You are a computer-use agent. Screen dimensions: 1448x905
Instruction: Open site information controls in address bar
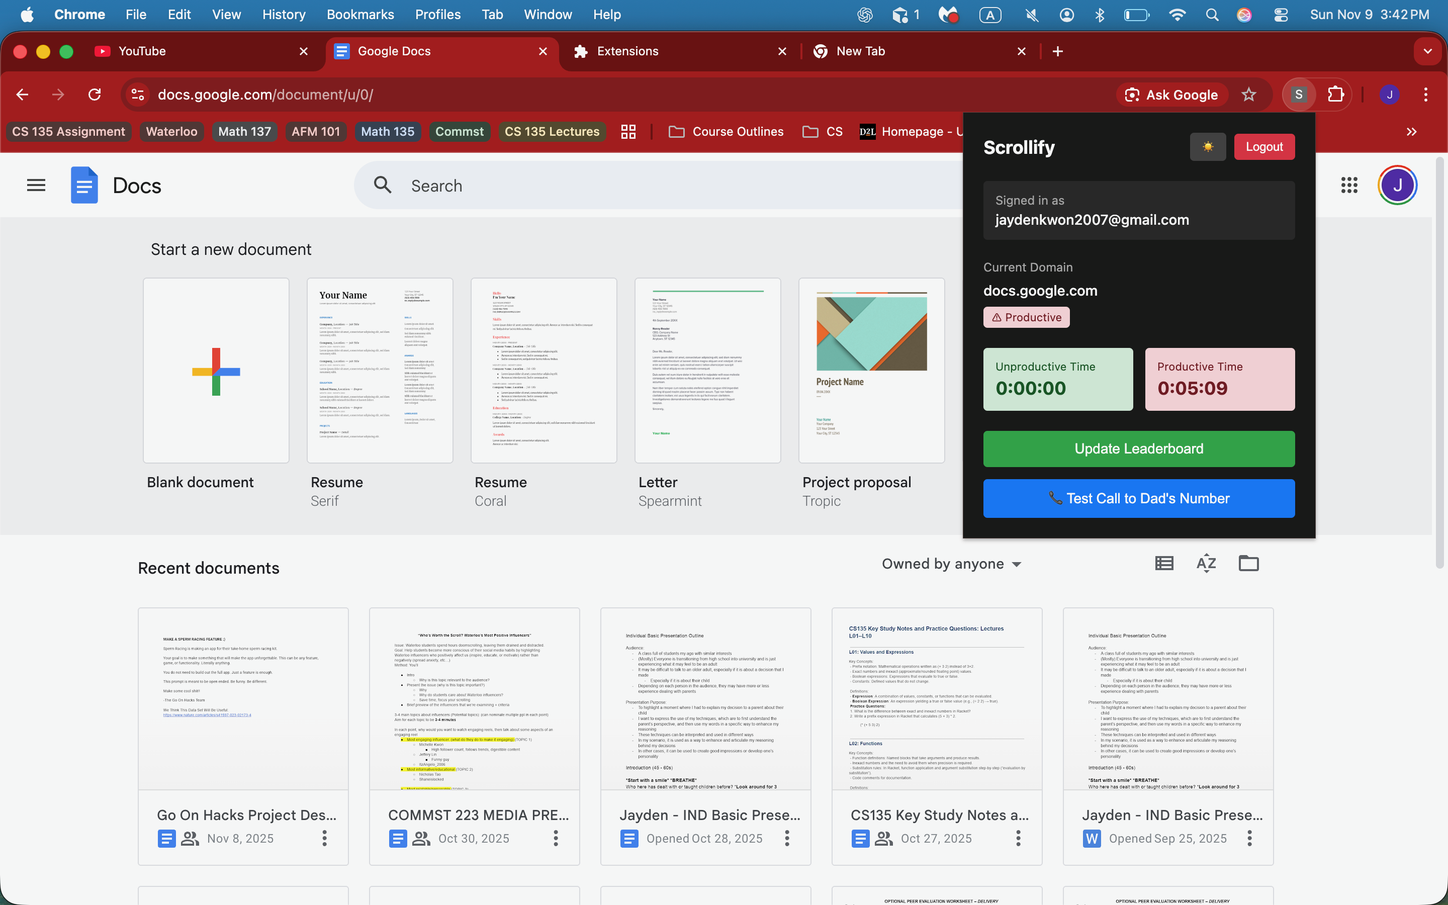coord(138,95)
